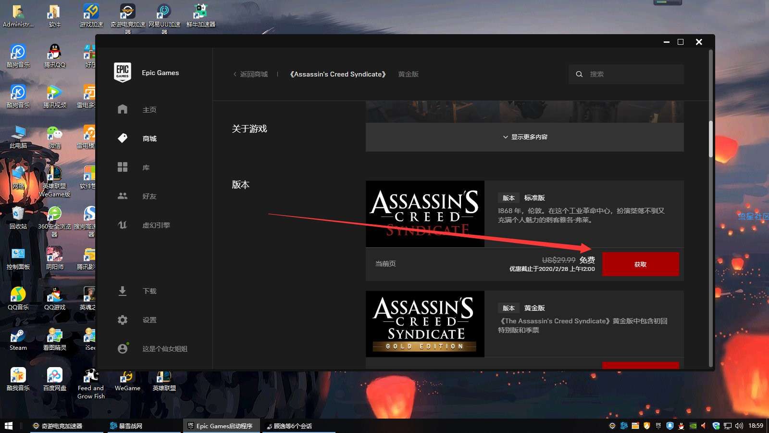The width and height of the screenshot is (769, 433).
Task: Open the Windows Start button
Action: [8, 426]
